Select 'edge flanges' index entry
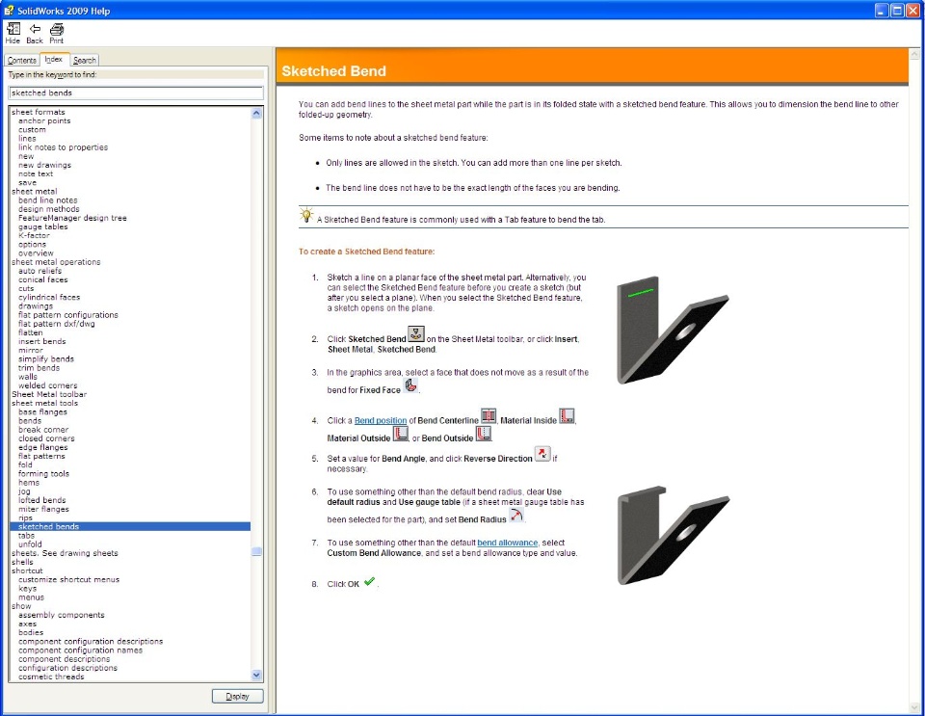This screenshot has height=716, width=925. tap(43, 448)
